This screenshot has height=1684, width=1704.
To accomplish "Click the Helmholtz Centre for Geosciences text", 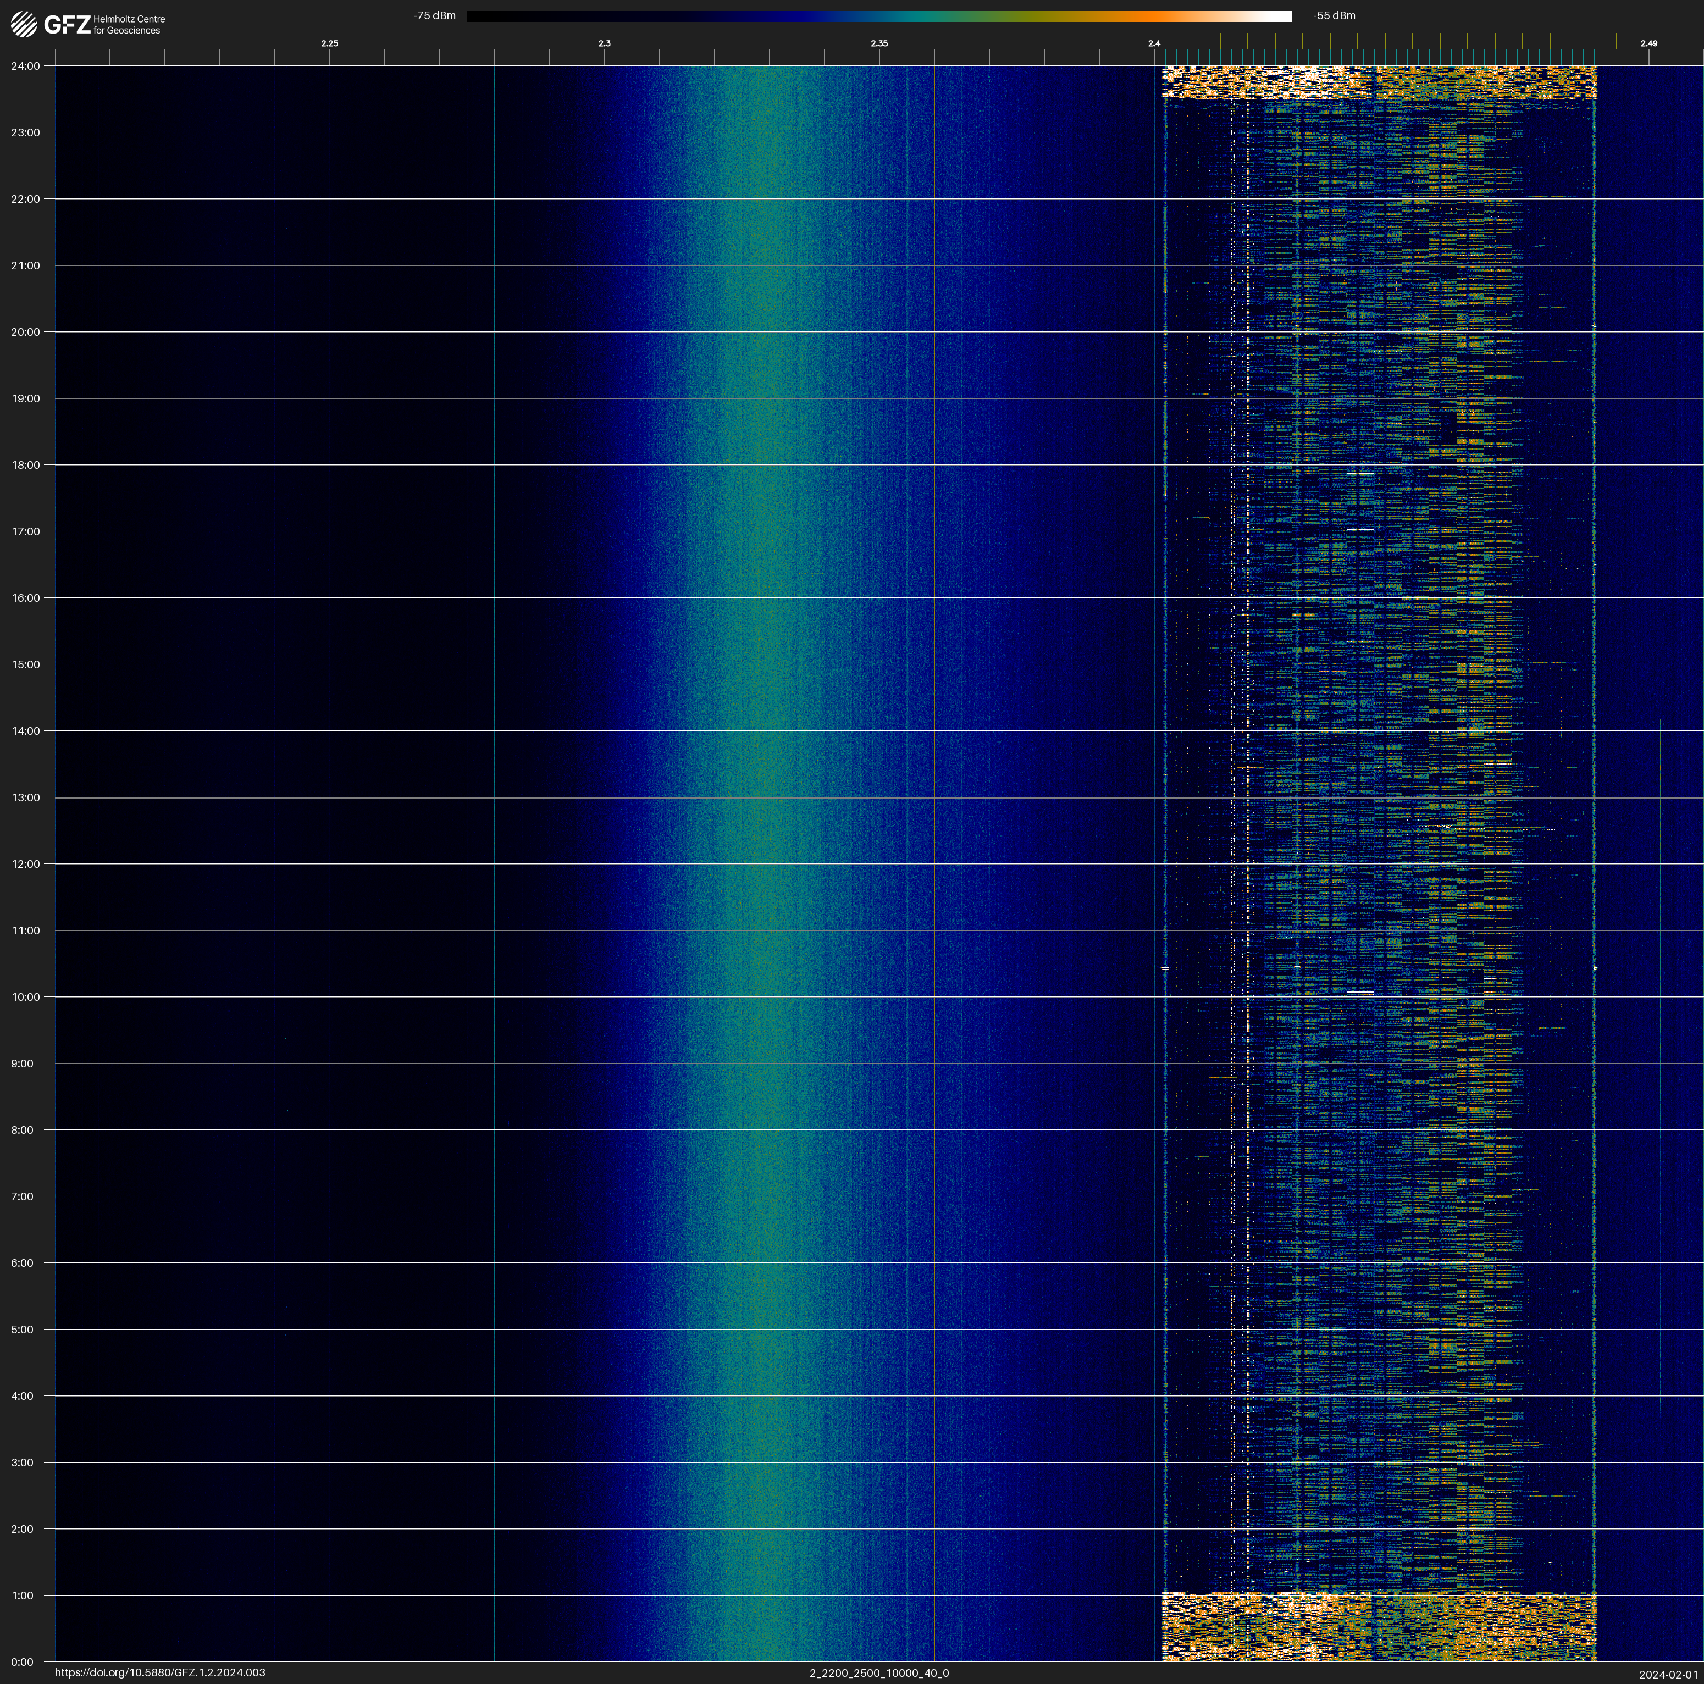I will pos(129,25).
